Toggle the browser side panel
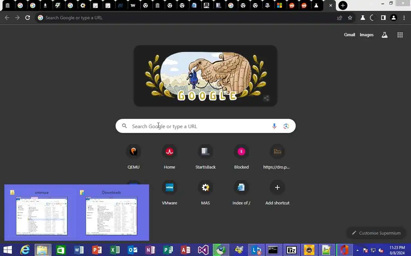Viewport: 411px width, 256px height. (383, 18)
